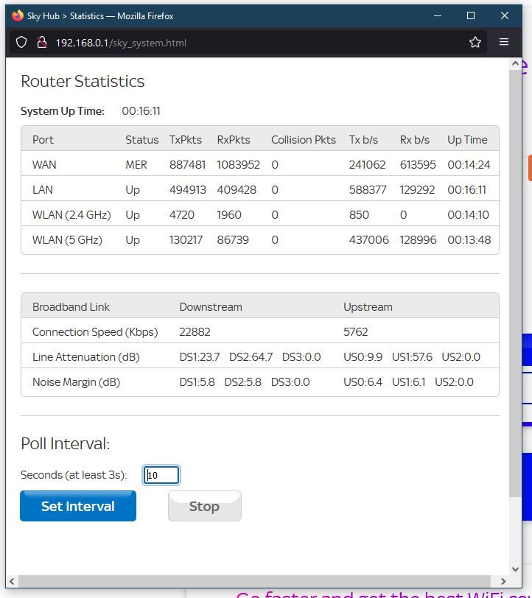Click 5 GHz Tx b/s value 437006
532x598 pixels.
(369, 240)
